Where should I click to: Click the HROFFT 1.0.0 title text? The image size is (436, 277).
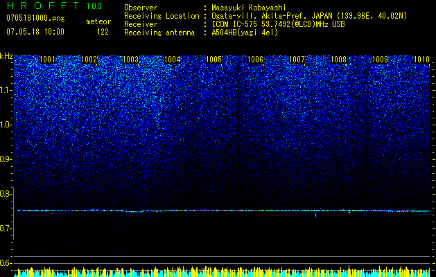54,6
